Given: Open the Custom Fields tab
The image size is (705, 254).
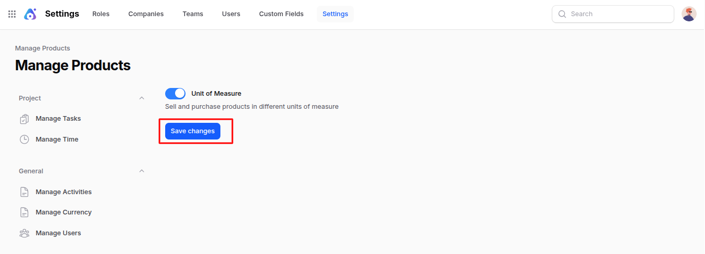Looking at the screenshot, I should click(x=281, y=14).
